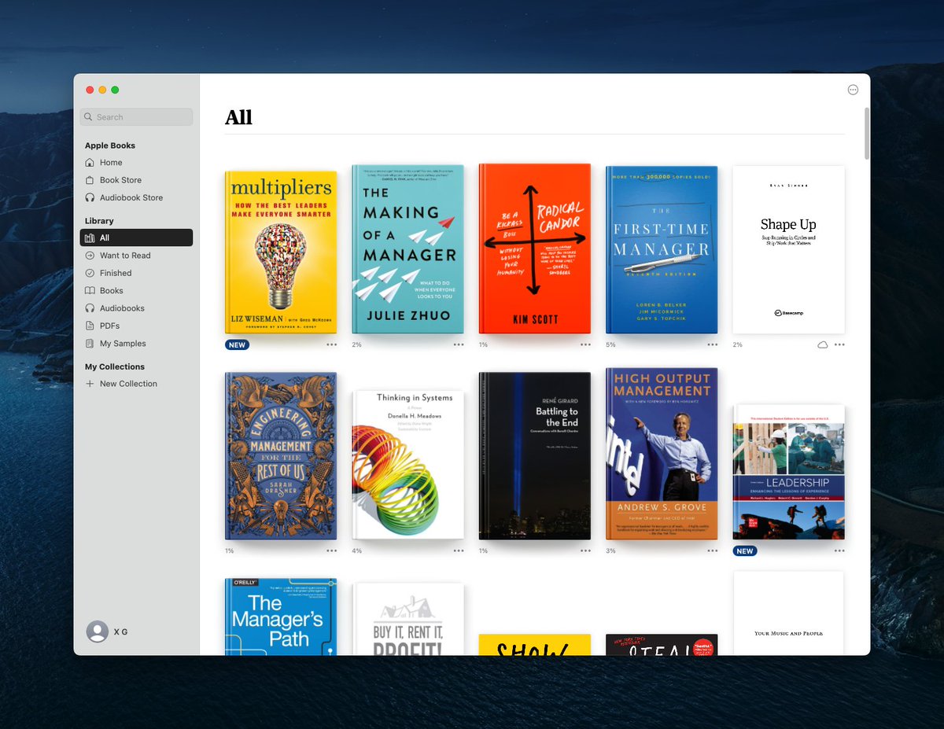Click the plus icon beside New Collection
This screenshot has height=729, width=944.
coord(90,384)
